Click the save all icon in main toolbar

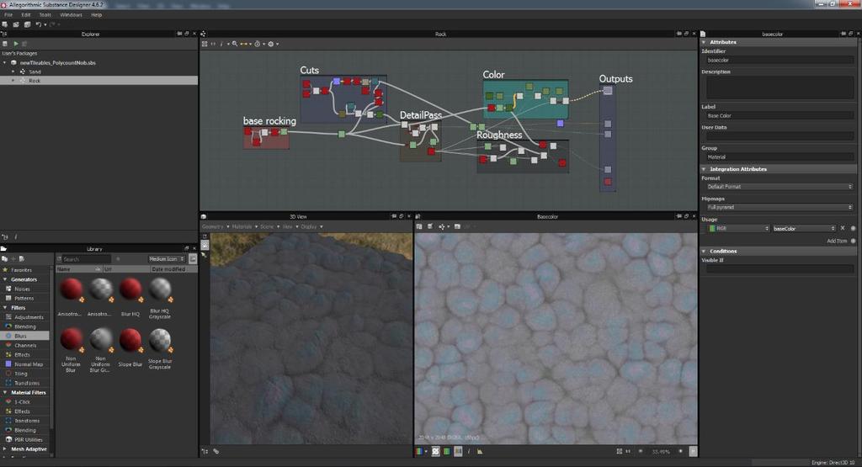coord(27,24)
